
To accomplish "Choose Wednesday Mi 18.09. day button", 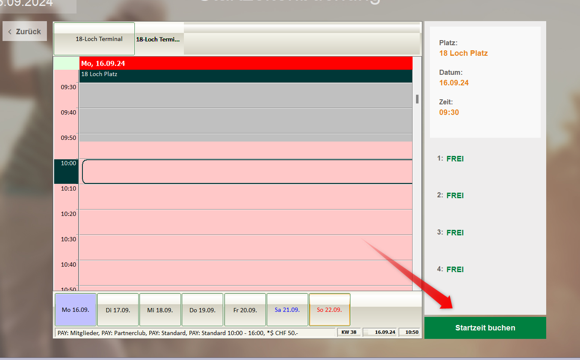I will tap(160, 310).
